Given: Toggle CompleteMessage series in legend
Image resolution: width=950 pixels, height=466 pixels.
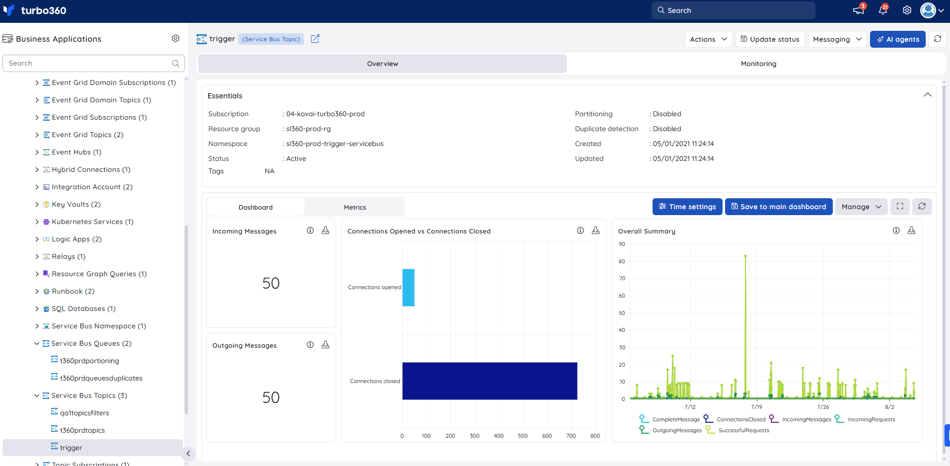Looking at the screenshot, I should (669, 419).
